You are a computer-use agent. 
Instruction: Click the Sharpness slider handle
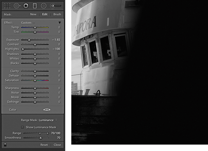[x=35, y=88]
